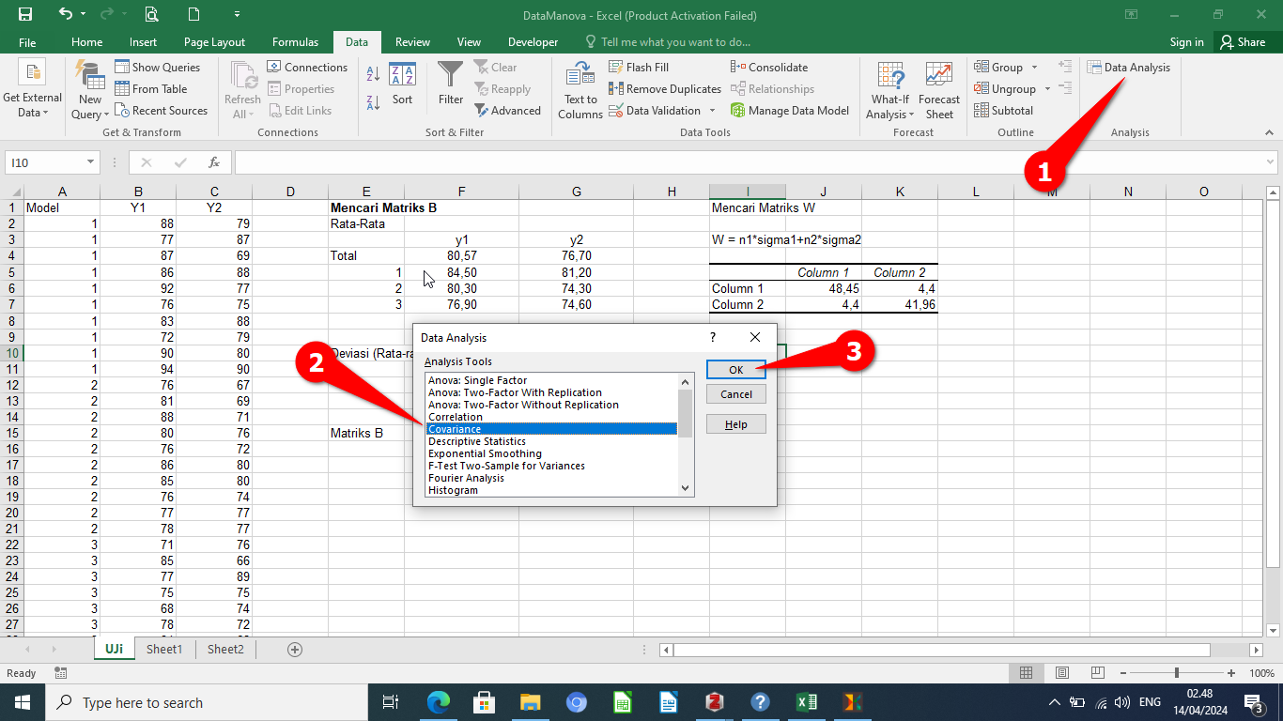Screen dimensions: 1283x721
Task: Switch to Page Break Preview view
Action: pyautogui.click(x=1097, y=673)
